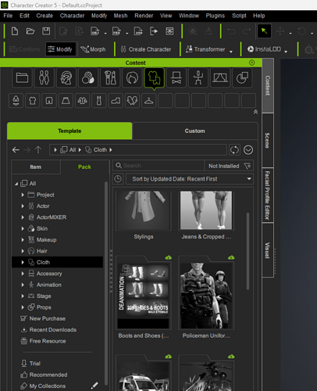Image resolution: width=317 pixels, height=391 pixels.
Task: Click the content list vertical scrollbar
Action: [248, 251]
